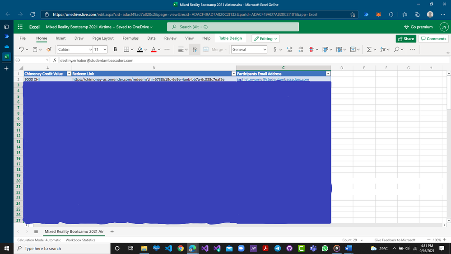The image size is (451, 254).
Task: Open Telegram from taskbar
Action: click(277, 248)
